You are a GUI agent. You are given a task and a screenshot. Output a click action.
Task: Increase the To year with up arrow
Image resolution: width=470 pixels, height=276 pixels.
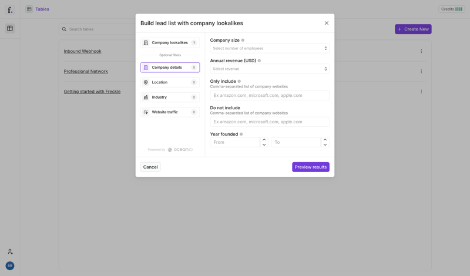325,140
